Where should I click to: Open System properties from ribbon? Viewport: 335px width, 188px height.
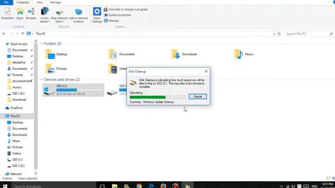coord(117,15)
